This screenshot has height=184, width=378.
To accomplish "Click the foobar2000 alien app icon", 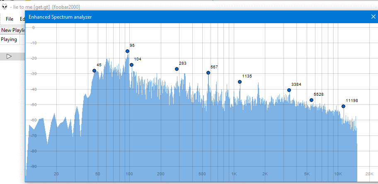I will 4,7.
